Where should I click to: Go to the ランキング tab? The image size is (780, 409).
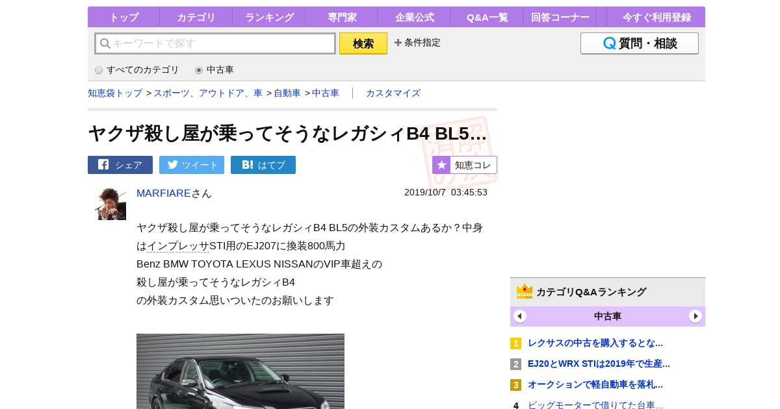pyautogui.click(x=268, y=17)
